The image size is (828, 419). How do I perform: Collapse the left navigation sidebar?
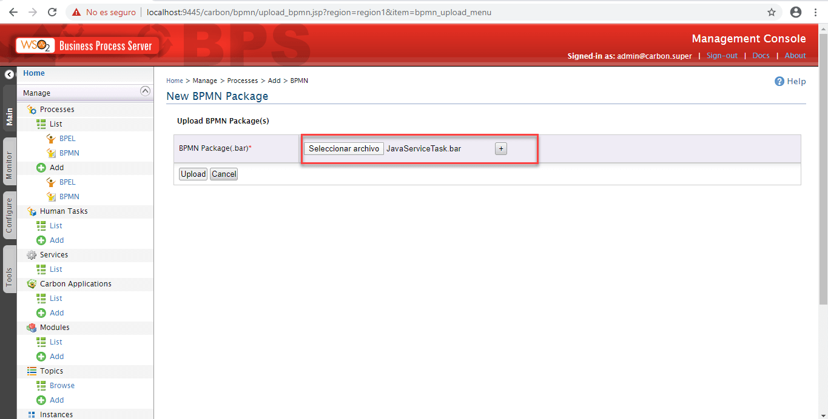point(8,74)
